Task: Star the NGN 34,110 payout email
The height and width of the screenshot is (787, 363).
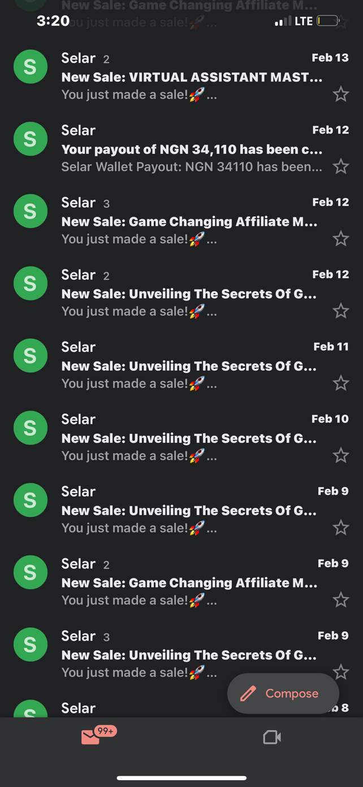Action: pos(340,167)
